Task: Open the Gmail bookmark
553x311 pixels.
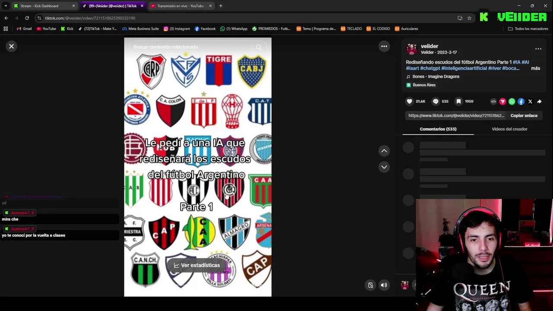Action: [24, 29]
